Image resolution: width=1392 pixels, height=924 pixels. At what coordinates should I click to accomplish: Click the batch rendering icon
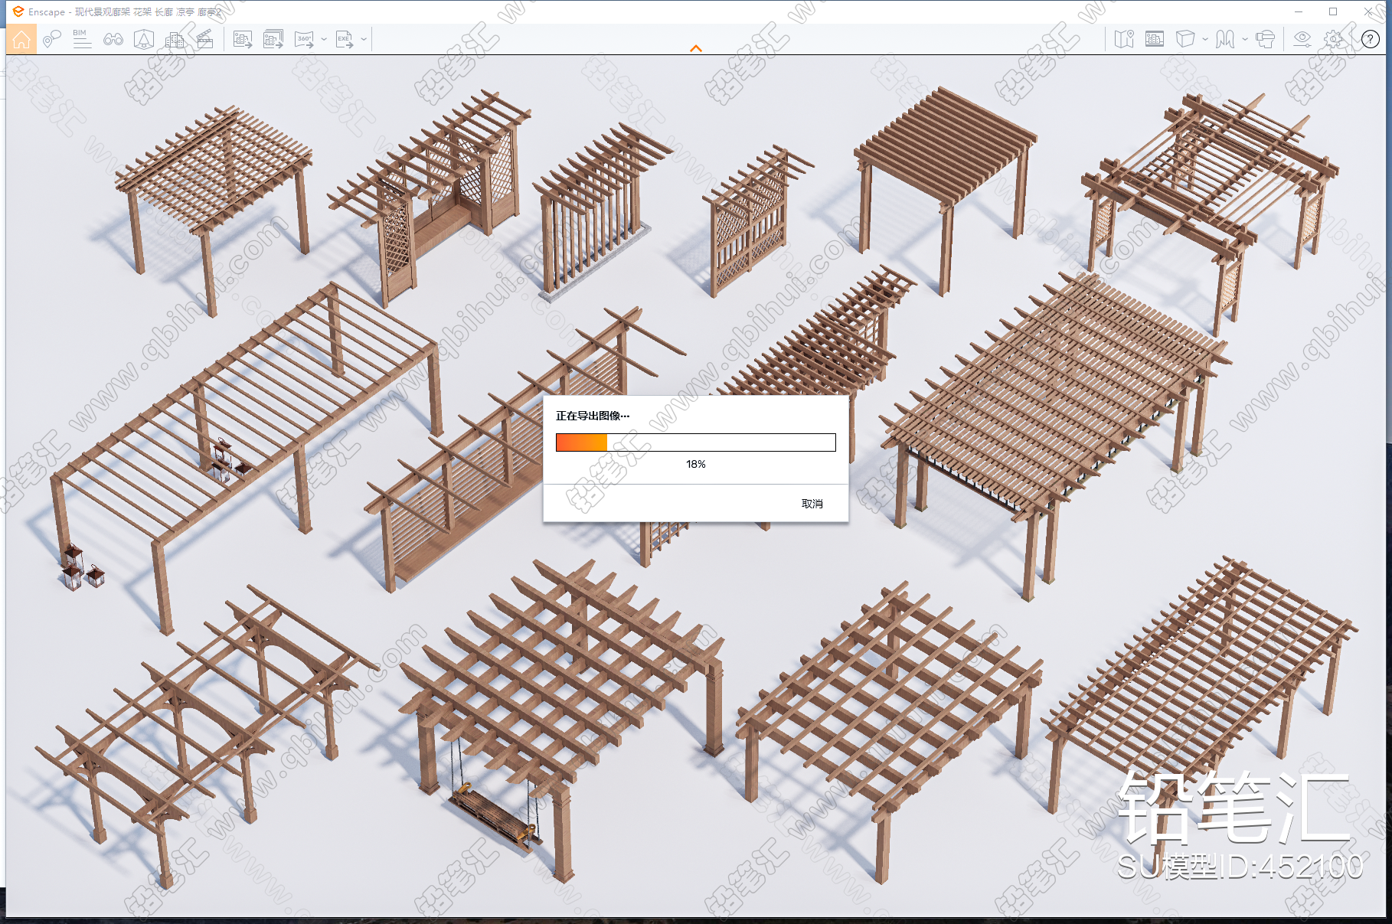(273, 39)
